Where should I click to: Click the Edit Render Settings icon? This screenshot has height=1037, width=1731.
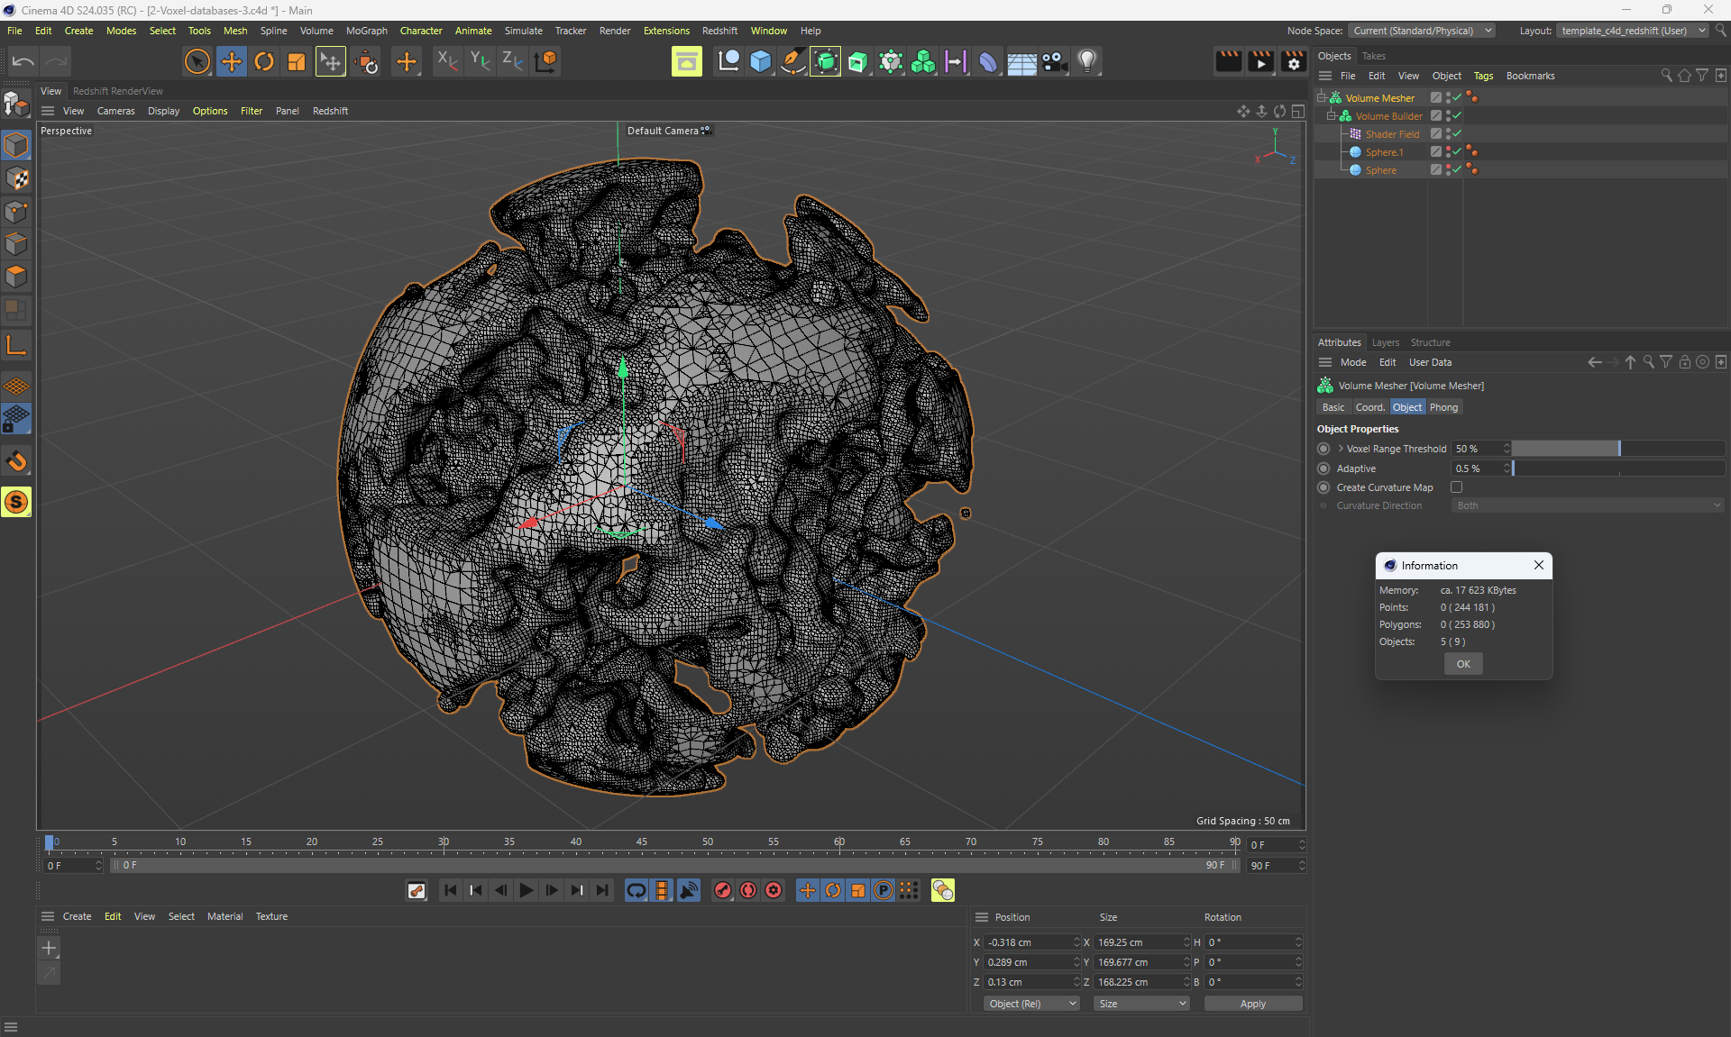tap(1293, 61)
